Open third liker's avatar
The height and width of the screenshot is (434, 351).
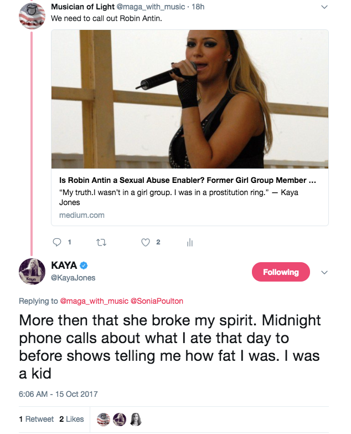pos(136,420)
